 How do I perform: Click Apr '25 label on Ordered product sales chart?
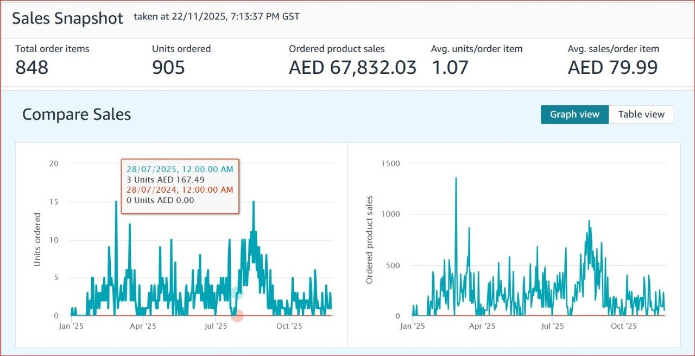[x=482, y=327]
